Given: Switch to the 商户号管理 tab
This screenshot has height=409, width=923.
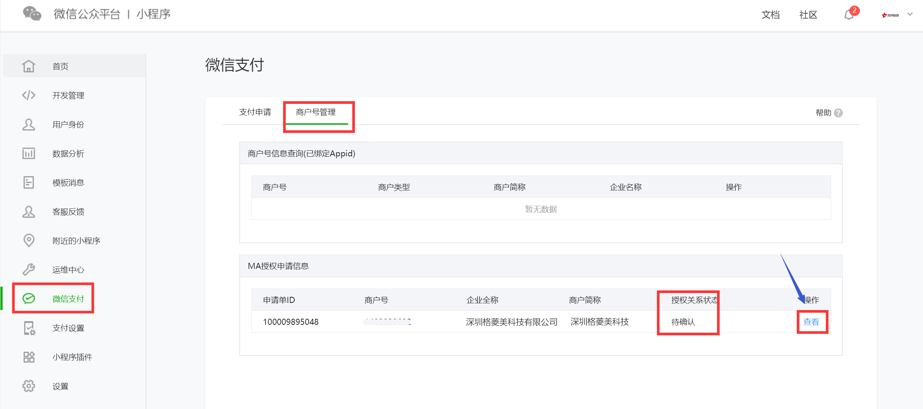Looking at the screenshot, I should 316,112.
